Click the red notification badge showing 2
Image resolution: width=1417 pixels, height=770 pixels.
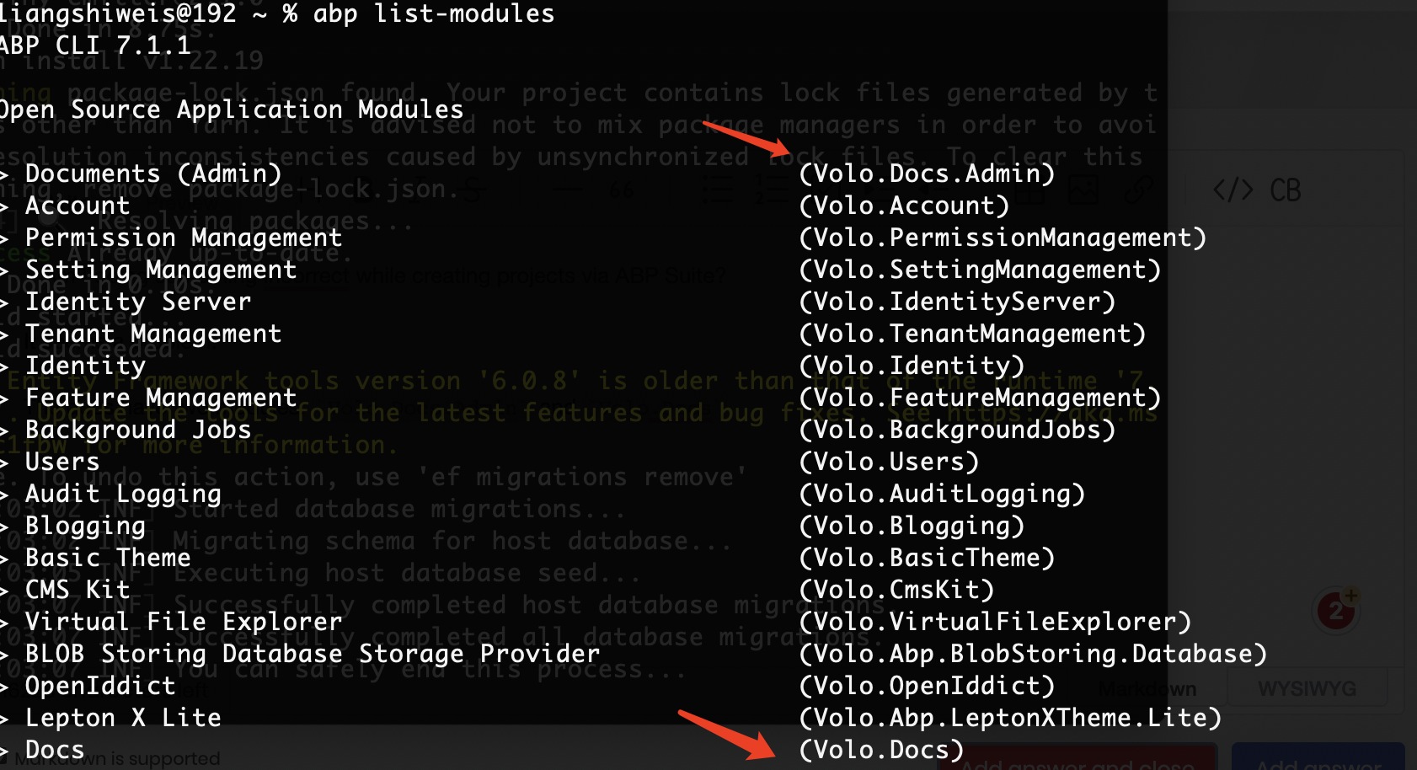coord(1336,610)
